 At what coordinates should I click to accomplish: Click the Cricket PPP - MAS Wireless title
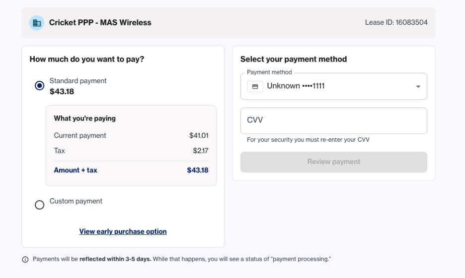tap(100, 22)
